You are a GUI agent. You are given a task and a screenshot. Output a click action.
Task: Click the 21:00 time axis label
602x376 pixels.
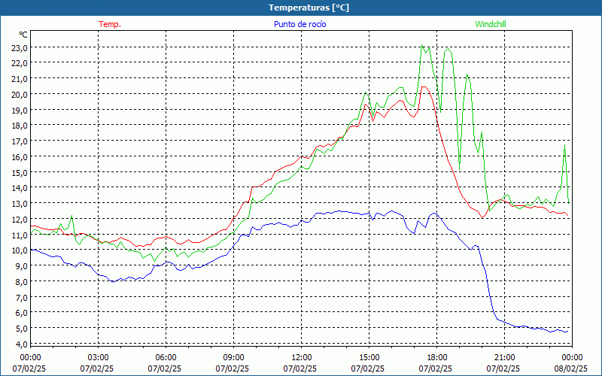click(x=504, y=358)
